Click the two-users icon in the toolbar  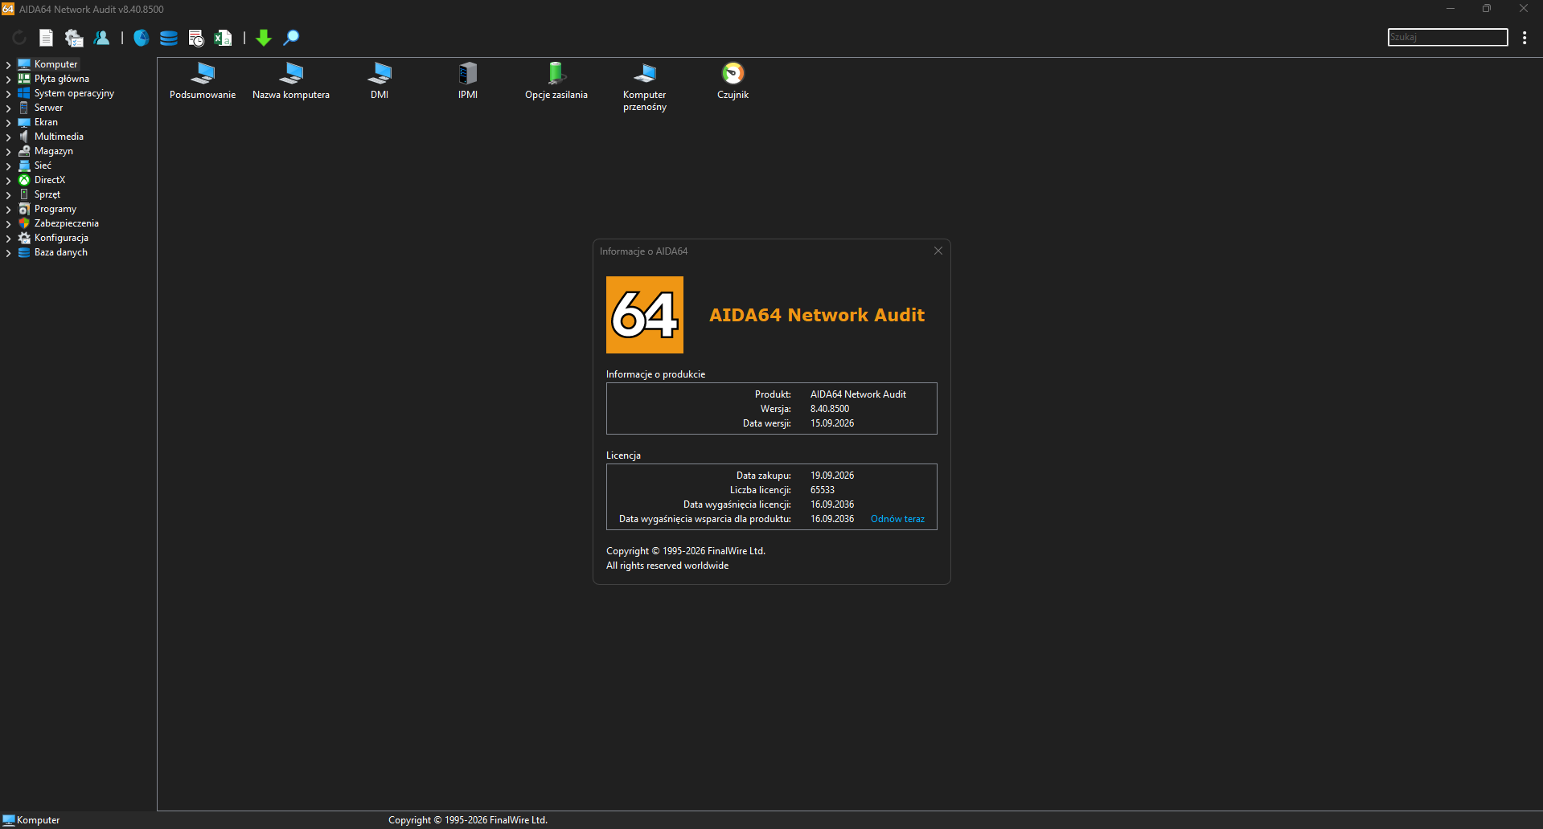101,38
